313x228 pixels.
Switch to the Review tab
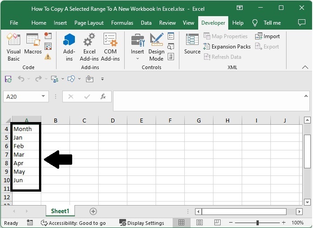(x=167, y=23)
